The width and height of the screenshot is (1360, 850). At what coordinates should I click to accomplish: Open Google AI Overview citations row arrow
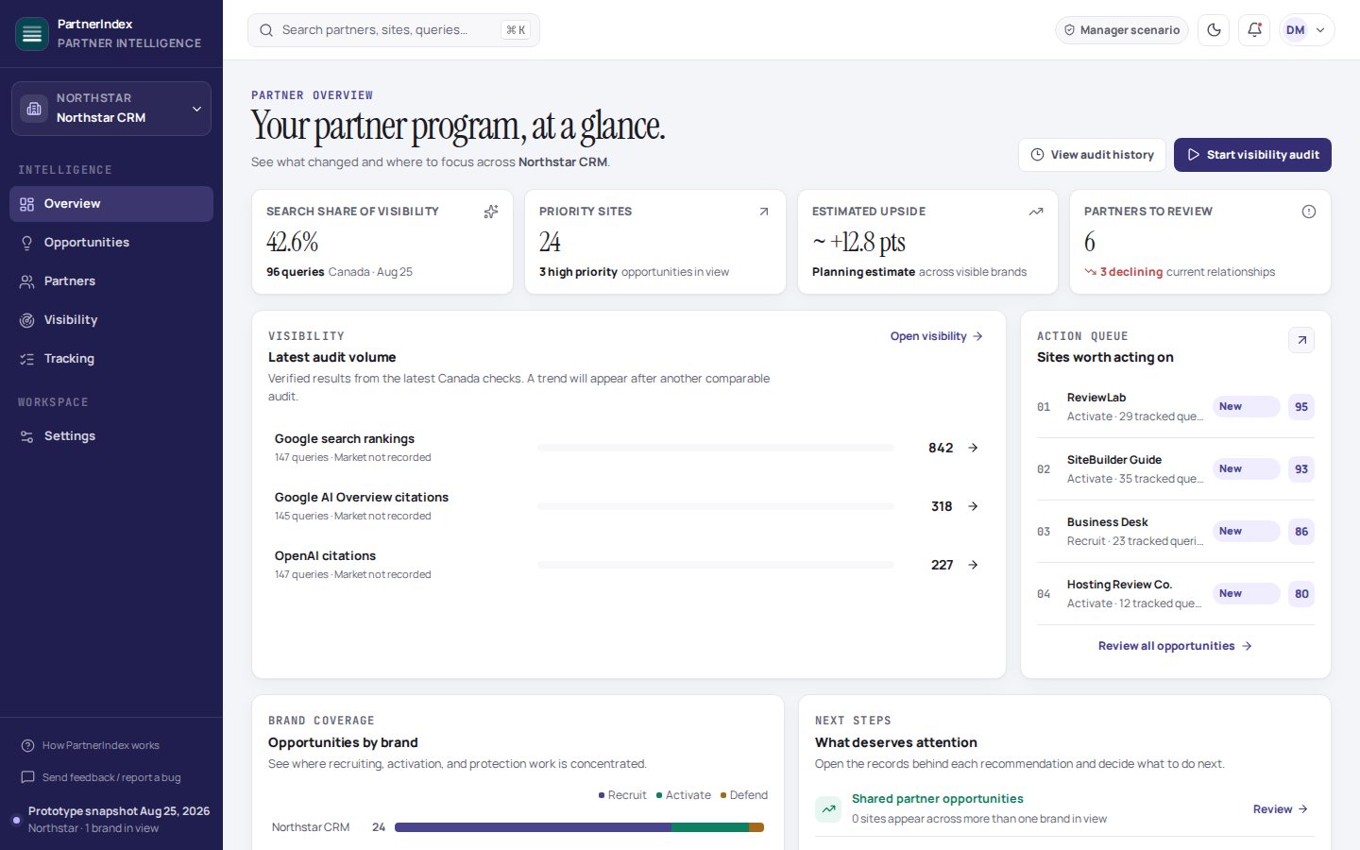click(973, 506)
